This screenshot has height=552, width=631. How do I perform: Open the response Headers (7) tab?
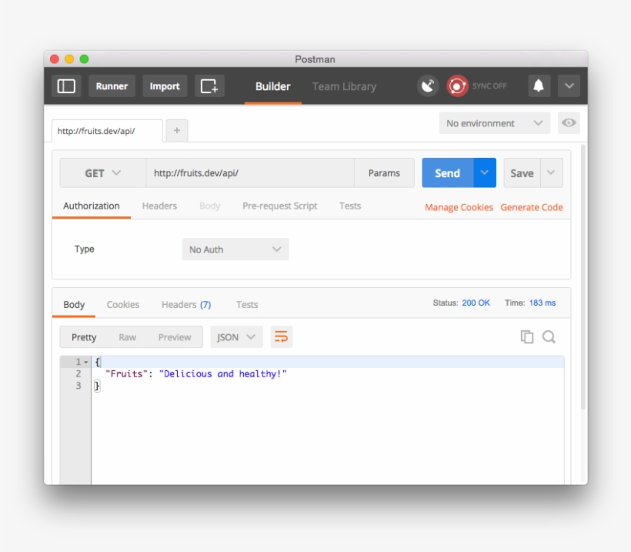point(185,305)
